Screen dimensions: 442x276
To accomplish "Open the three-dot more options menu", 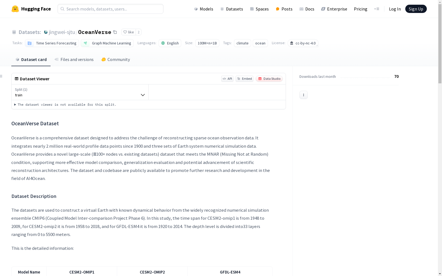I will click(304, 95).
